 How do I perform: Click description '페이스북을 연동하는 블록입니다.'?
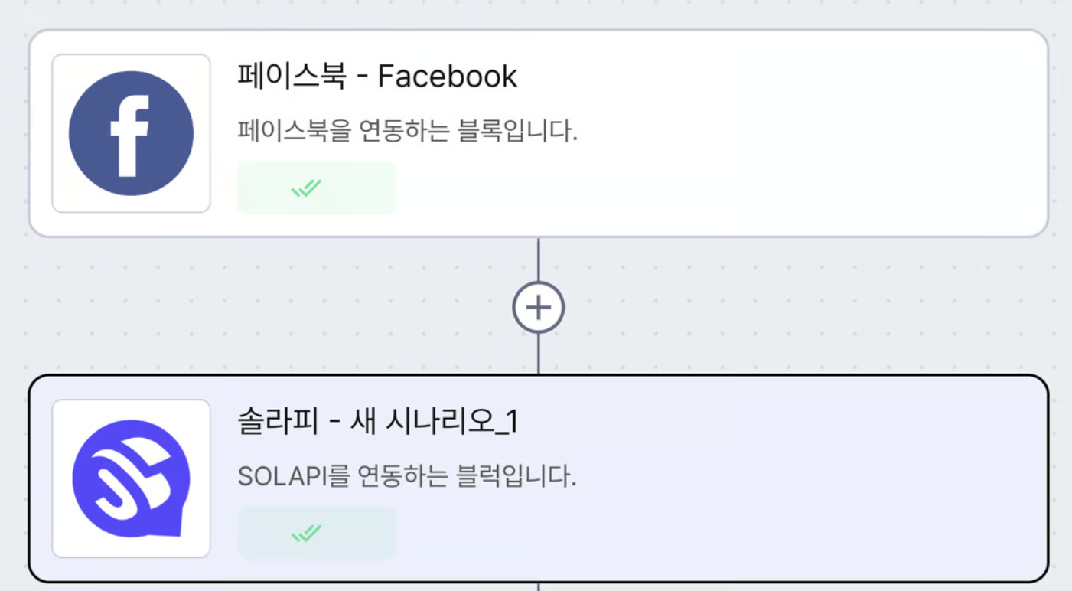coord(407,132)
